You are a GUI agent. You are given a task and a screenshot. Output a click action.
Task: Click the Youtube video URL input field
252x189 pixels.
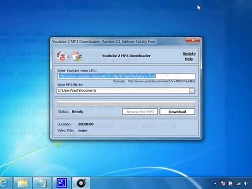127,76
